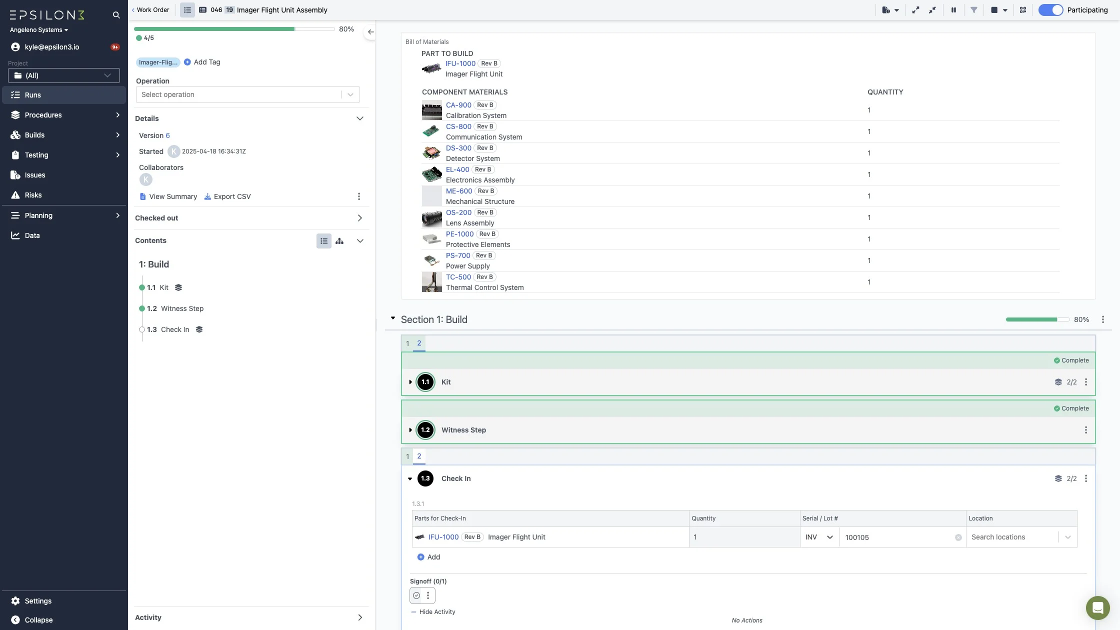Click the expand all steps arrows icon
The width and height of the screenshot is (1120, 630).
(915, 10)
